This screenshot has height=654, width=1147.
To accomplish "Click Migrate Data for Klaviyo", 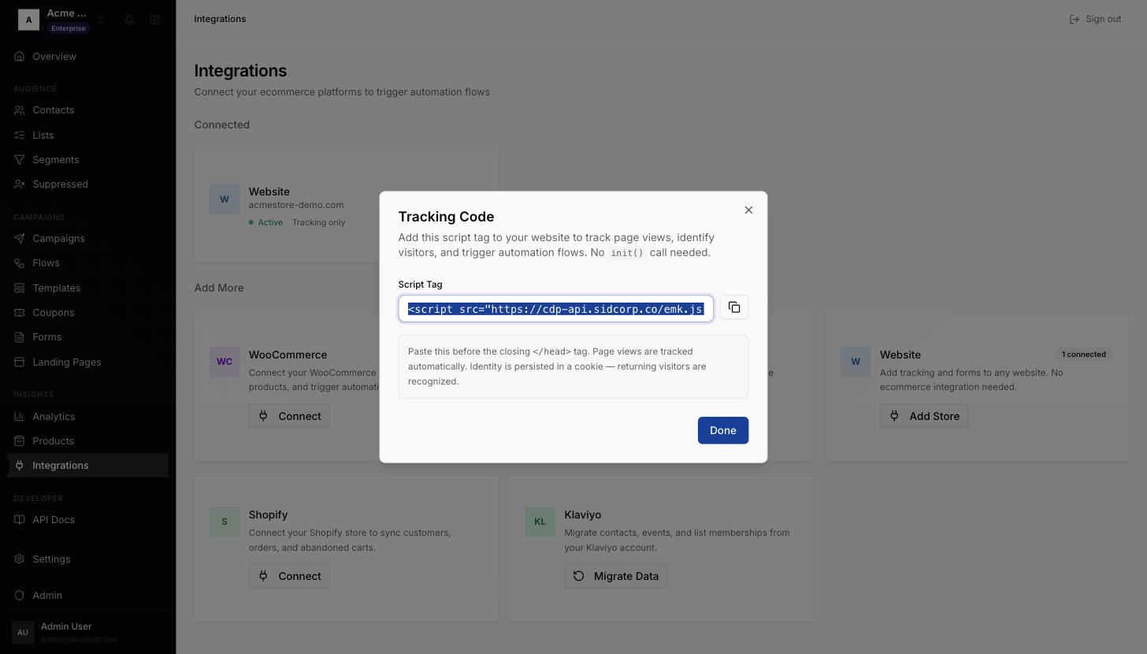I will point(616,576).
